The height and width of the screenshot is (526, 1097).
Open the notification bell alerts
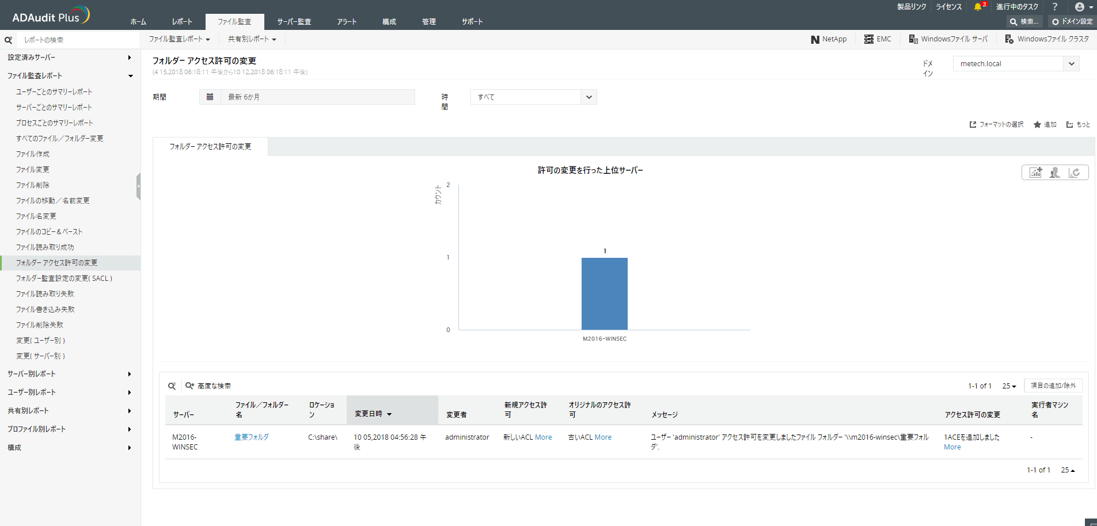tap(978, 7)
